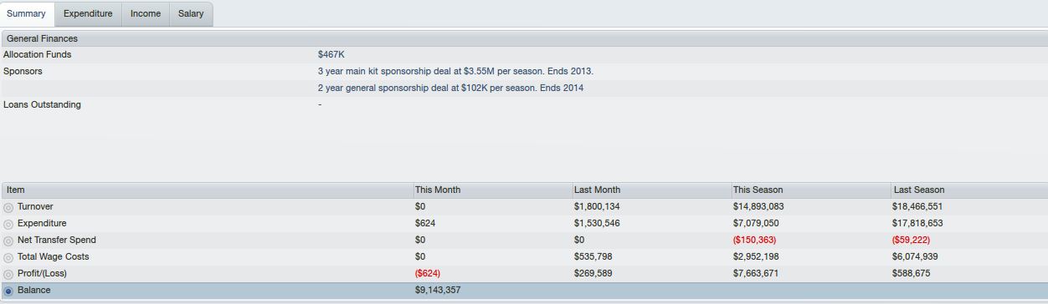Open the Income tab
The width and height of the screenshot is (1048, 304).
pos(146,13)
